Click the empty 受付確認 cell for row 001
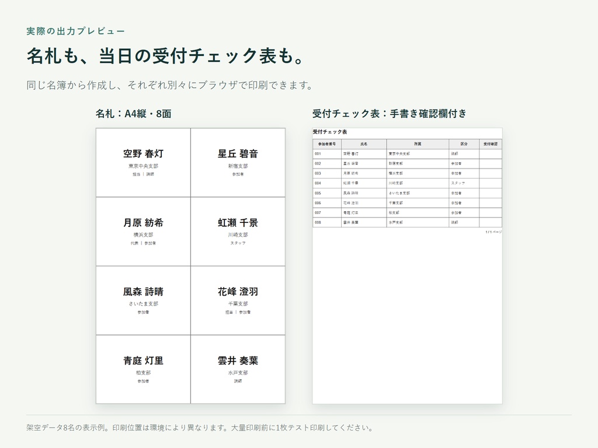598x448 pixels. (x=491, y=154)
